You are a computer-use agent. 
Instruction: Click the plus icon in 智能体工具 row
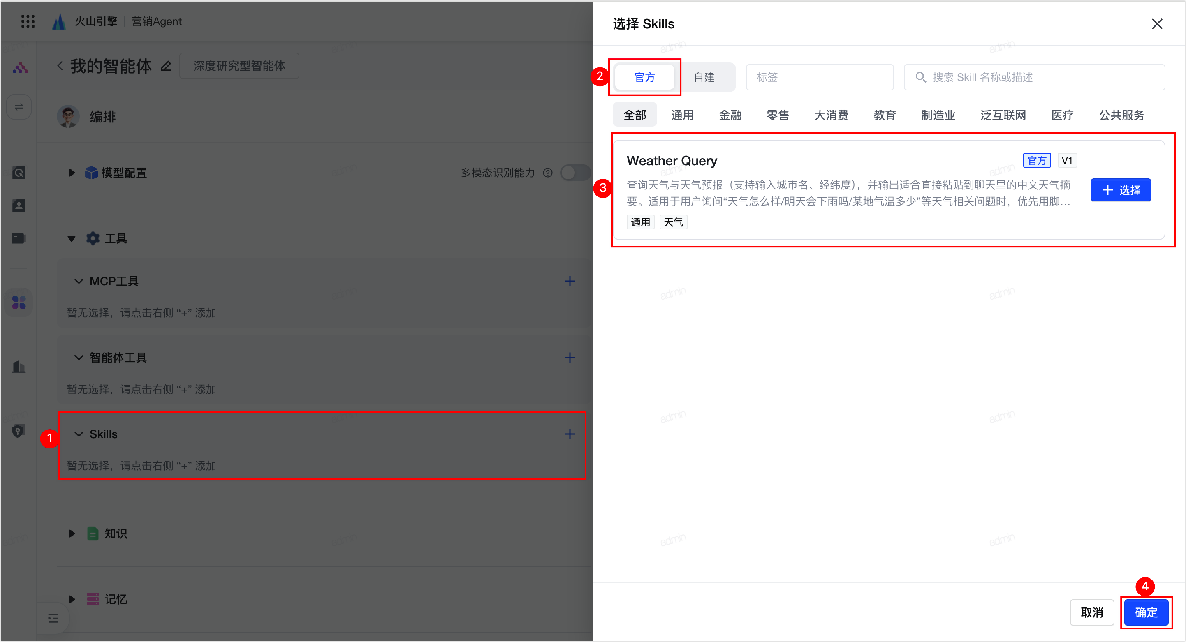570,358
